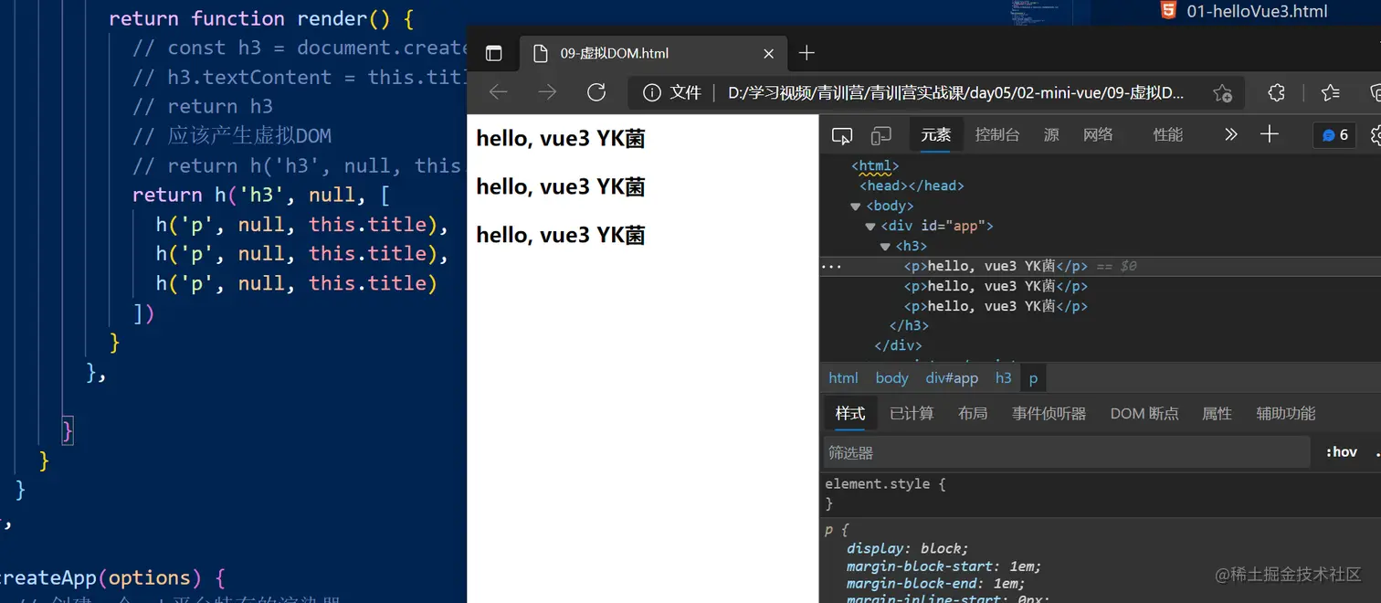The image size is (1381, 603).
Task: Add this page to favorites
Action: tap(1222, 92)
